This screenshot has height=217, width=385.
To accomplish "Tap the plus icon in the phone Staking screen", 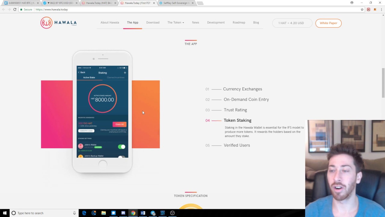I will pos(125,73).
